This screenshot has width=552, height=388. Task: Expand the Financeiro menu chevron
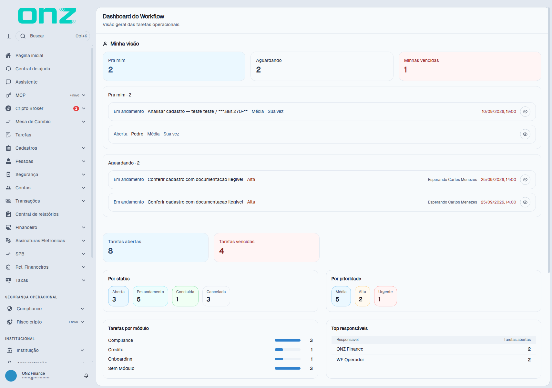tap(84, 227)
